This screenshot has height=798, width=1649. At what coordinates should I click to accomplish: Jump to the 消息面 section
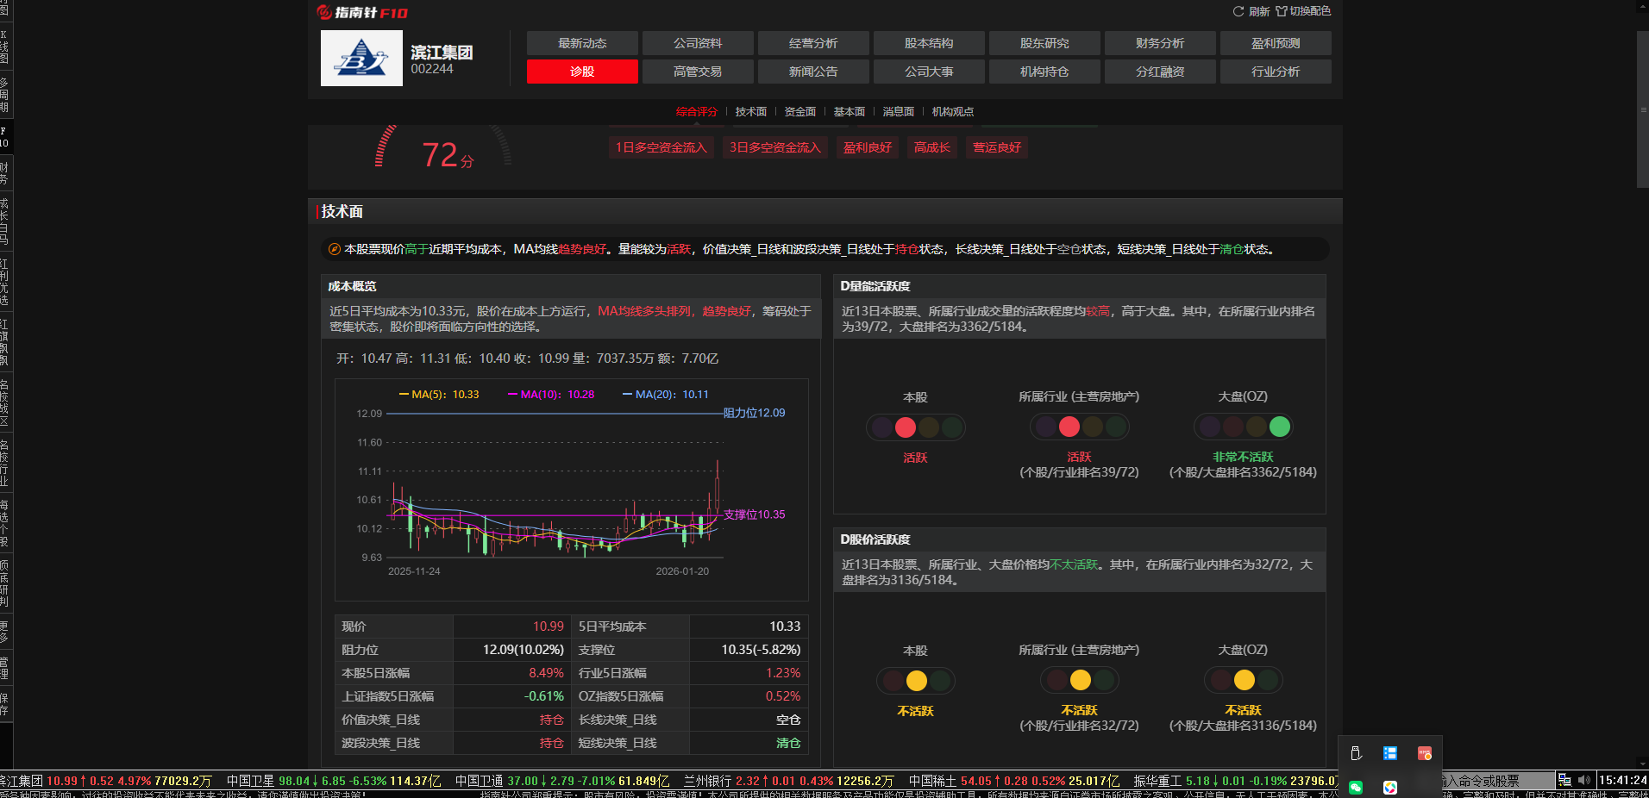pos(899,112)
